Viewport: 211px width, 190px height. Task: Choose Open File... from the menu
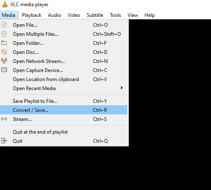click(x=64, y=25)
